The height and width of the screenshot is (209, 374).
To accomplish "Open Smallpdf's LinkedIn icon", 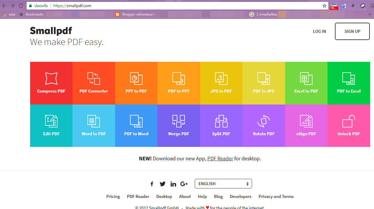I will point(173,184).
